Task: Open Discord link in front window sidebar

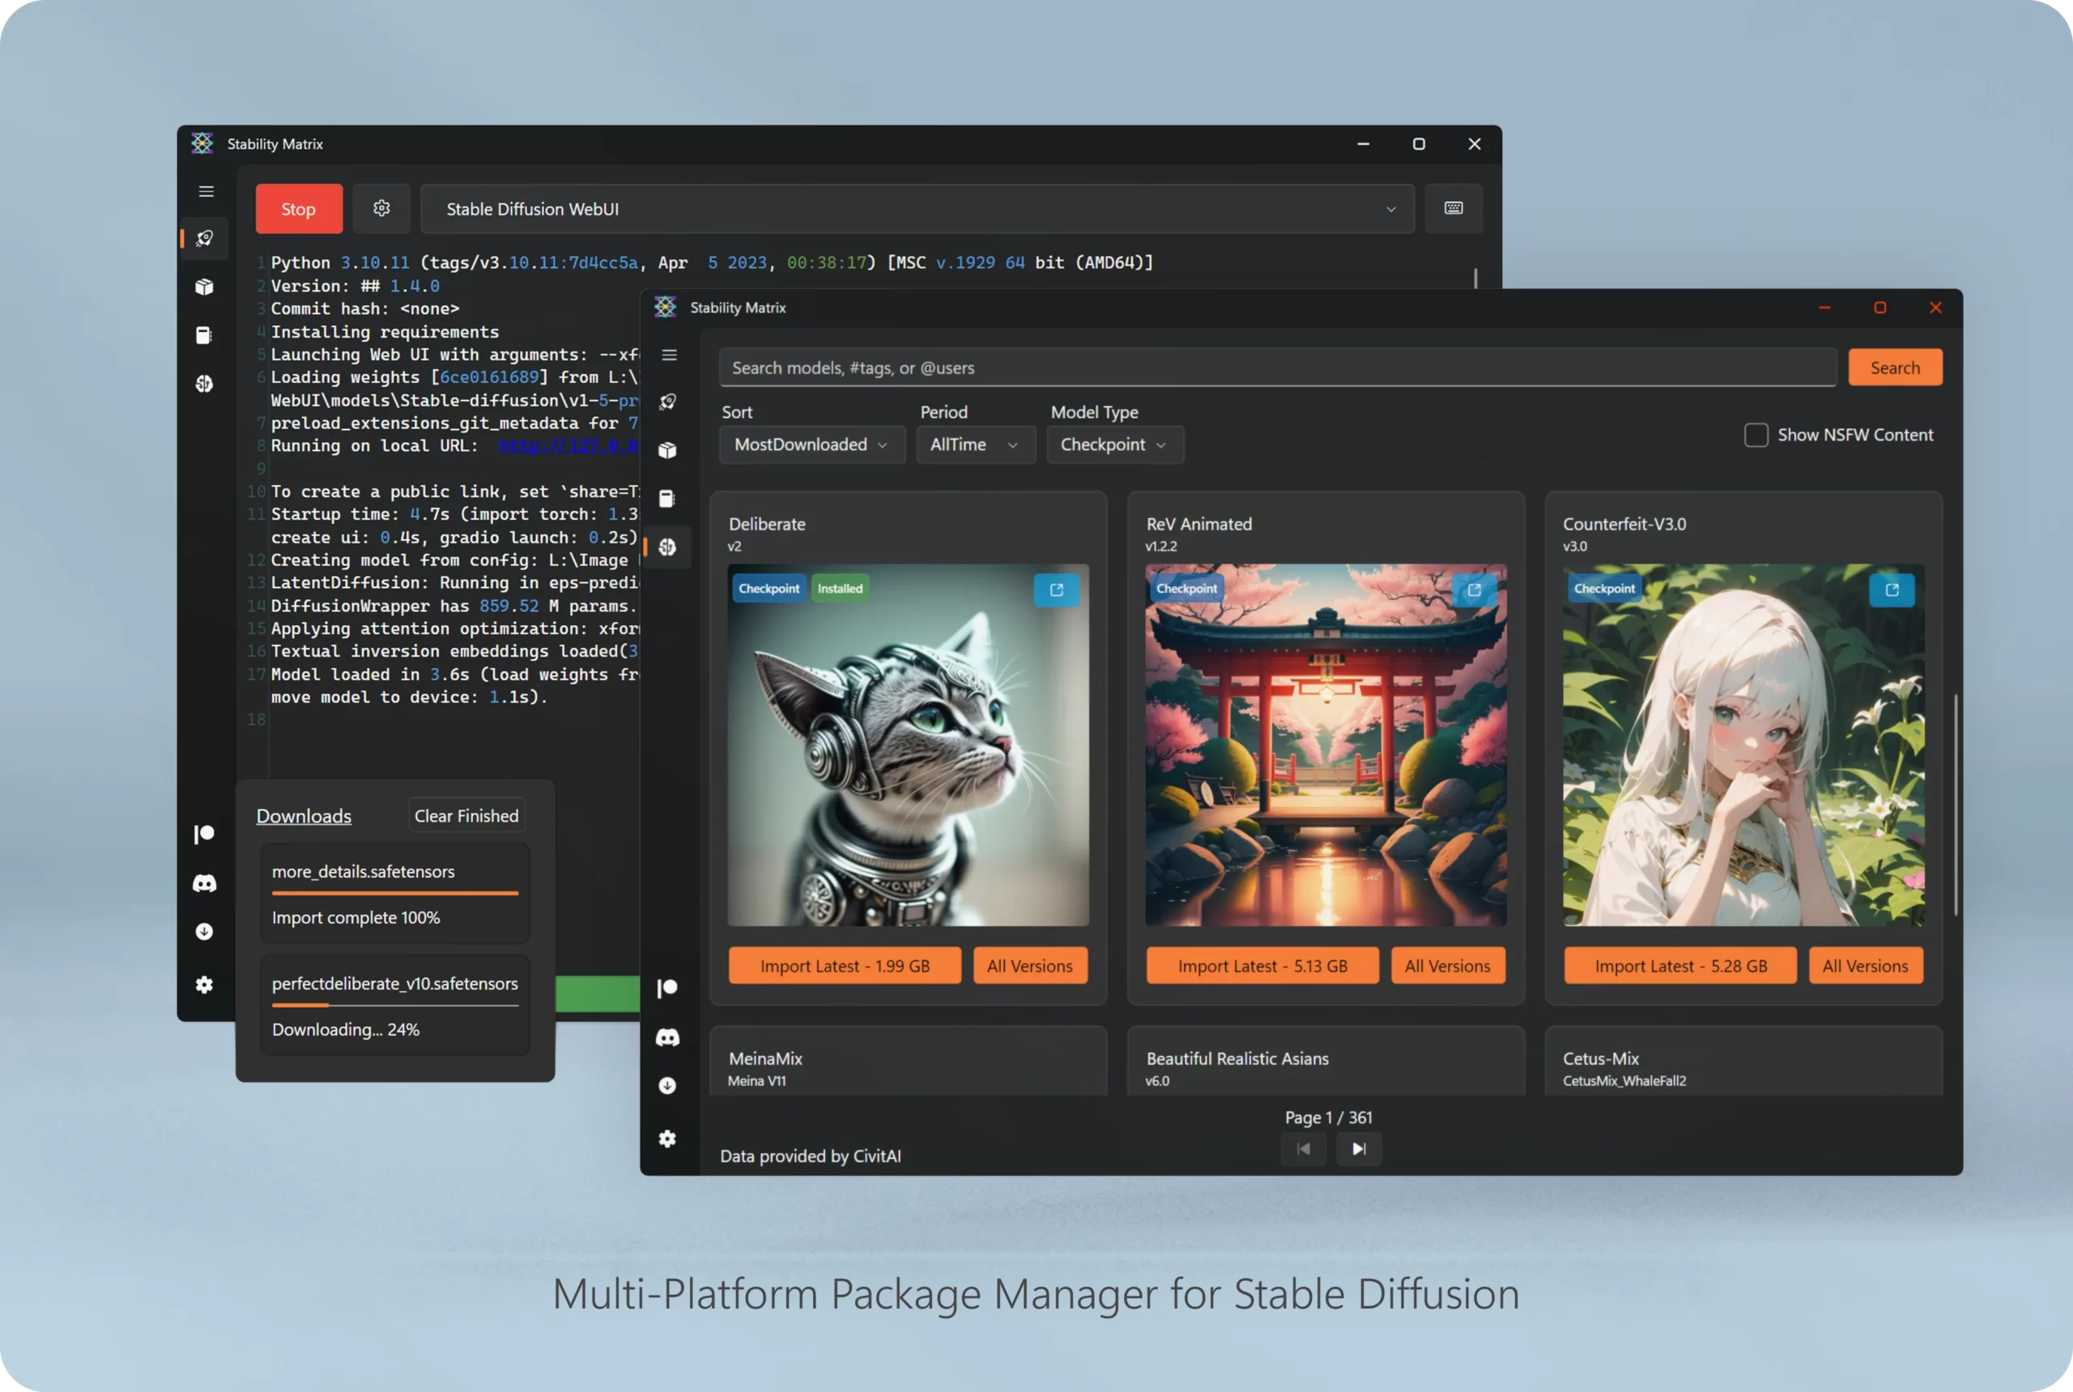Action: pyautogui.click(x=666, y=1037)
